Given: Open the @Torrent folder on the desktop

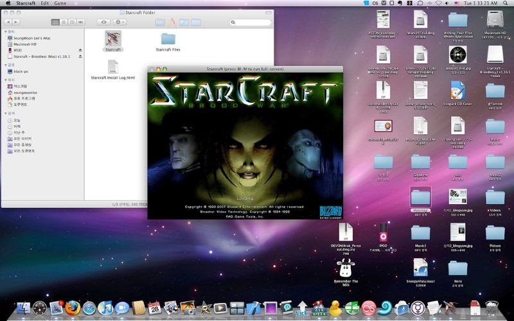Looking at the screenshot, I should (x=495, y=91).
